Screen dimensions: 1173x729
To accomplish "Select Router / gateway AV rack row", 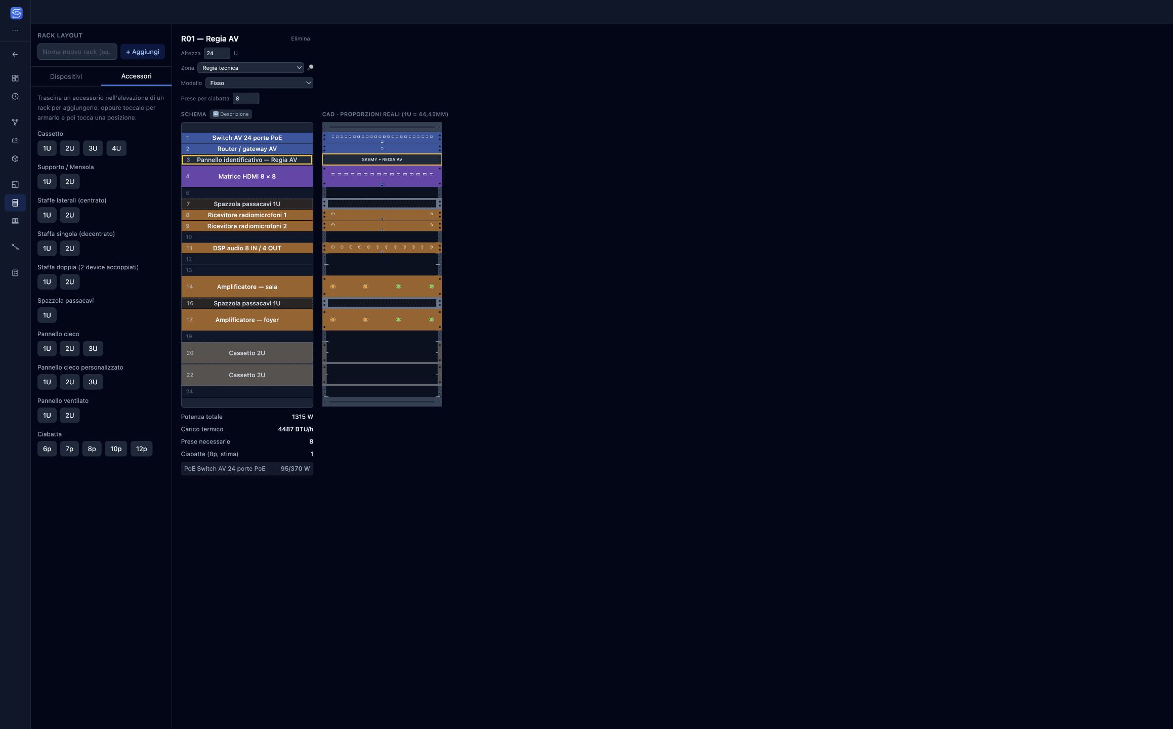I will (x=247, y=149).
